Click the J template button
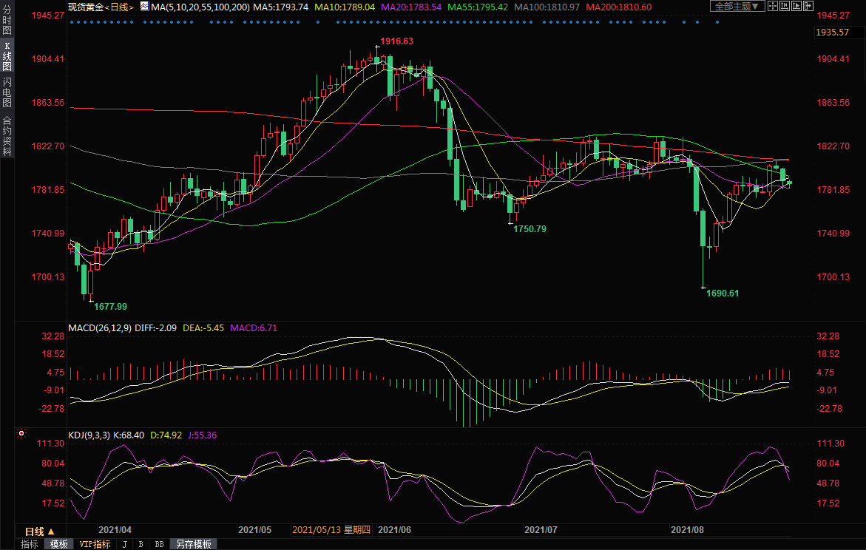The height and width of the screenshot is (550, 866). 124,544
